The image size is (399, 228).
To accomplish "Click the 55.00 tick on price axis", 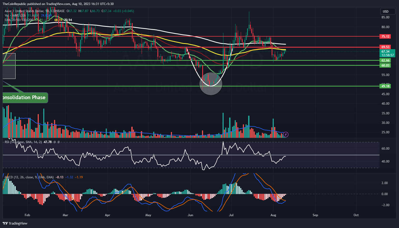I will 386,75.
